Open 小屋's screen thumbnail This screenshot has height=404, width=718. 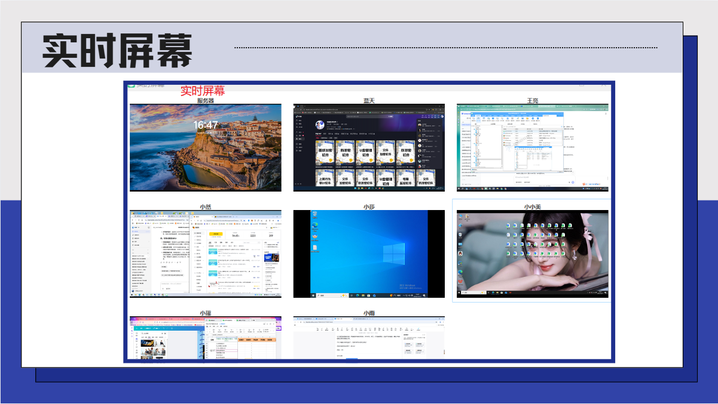205,338
